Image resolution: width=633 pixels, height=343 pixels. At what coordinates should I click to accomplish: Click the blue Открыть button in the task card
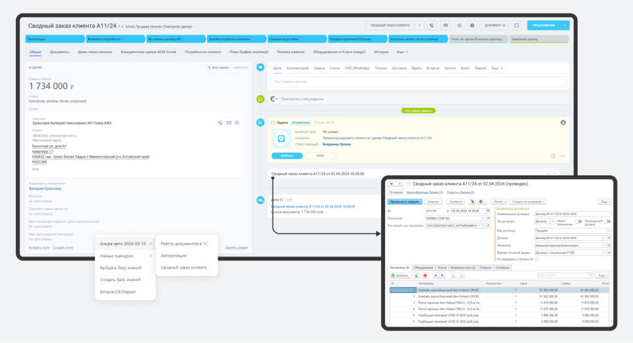286,155
